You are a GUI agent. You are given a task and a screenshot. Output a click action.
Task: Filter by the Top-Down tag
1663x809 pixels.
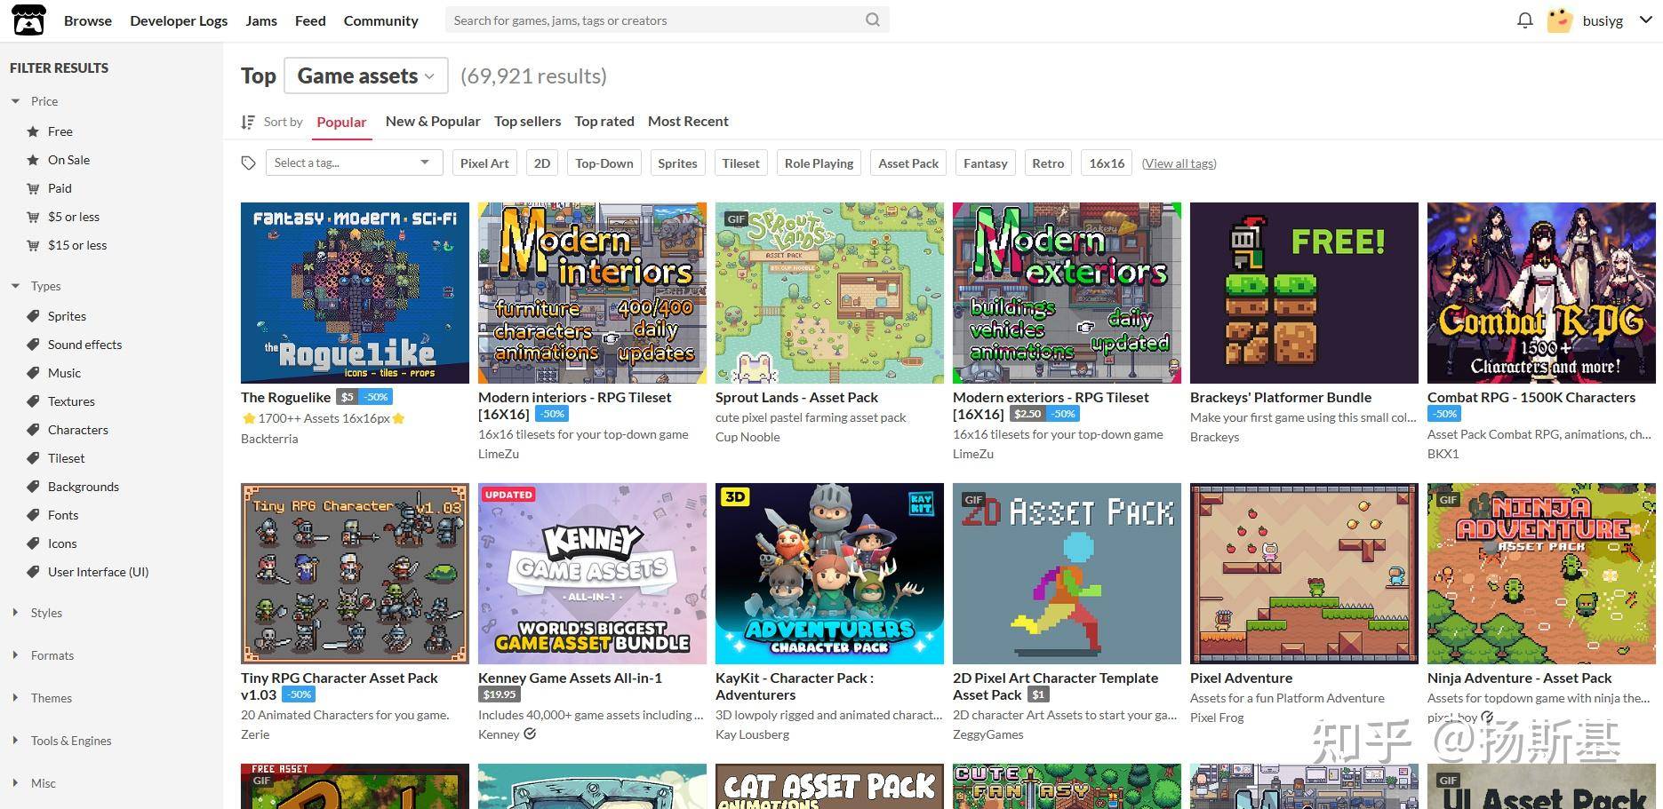click(604, 163)
